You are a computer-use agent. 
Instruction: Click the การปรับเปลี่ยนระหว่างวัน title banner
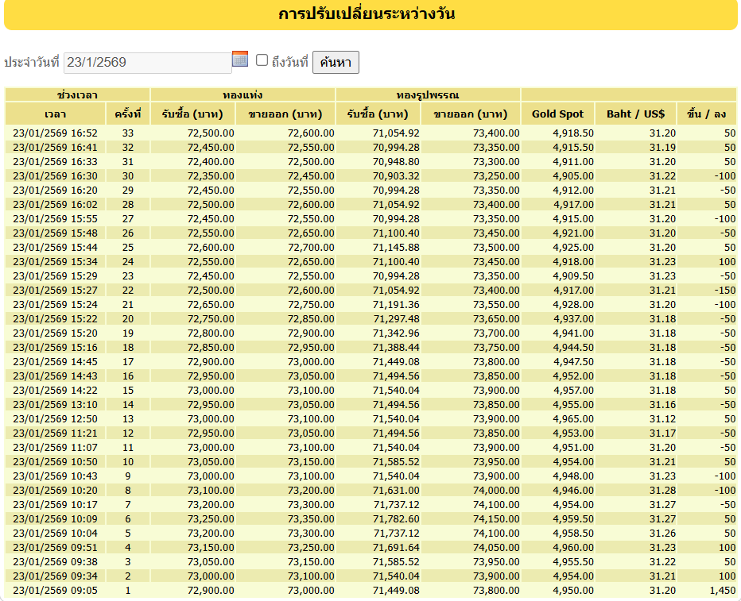370,14
